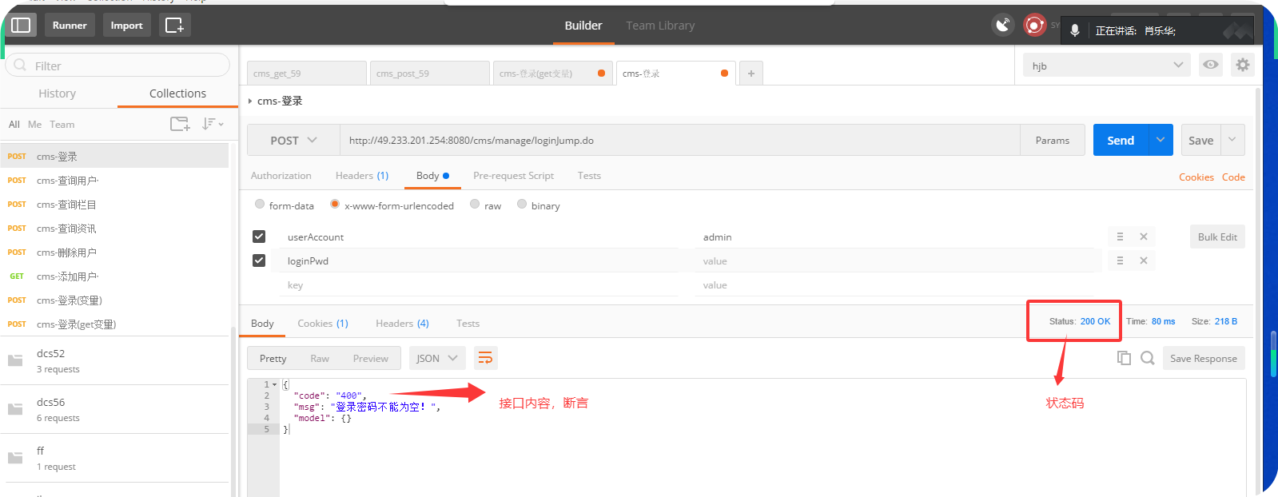Image resolution: width=1278 pixels, height=497 pixels.
Task: Delete the userAccount parameter row
Action: pos(1144,237)
